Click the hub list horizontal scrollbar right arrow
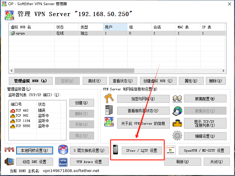235x176 pixels. pos(223,71)
